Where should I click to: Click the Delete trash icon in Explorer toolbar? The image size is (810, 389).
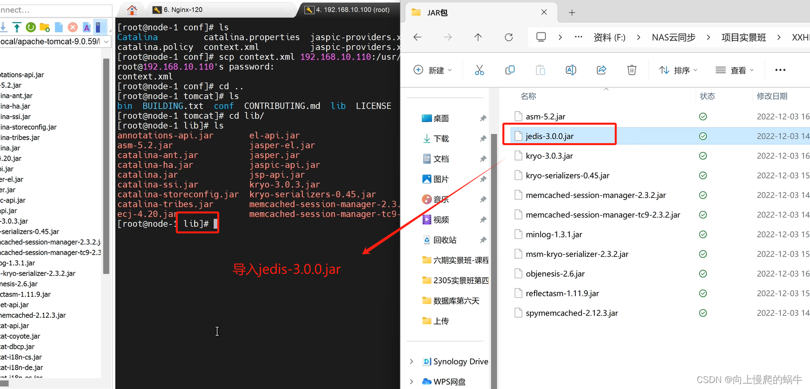(x=632, y=70)
